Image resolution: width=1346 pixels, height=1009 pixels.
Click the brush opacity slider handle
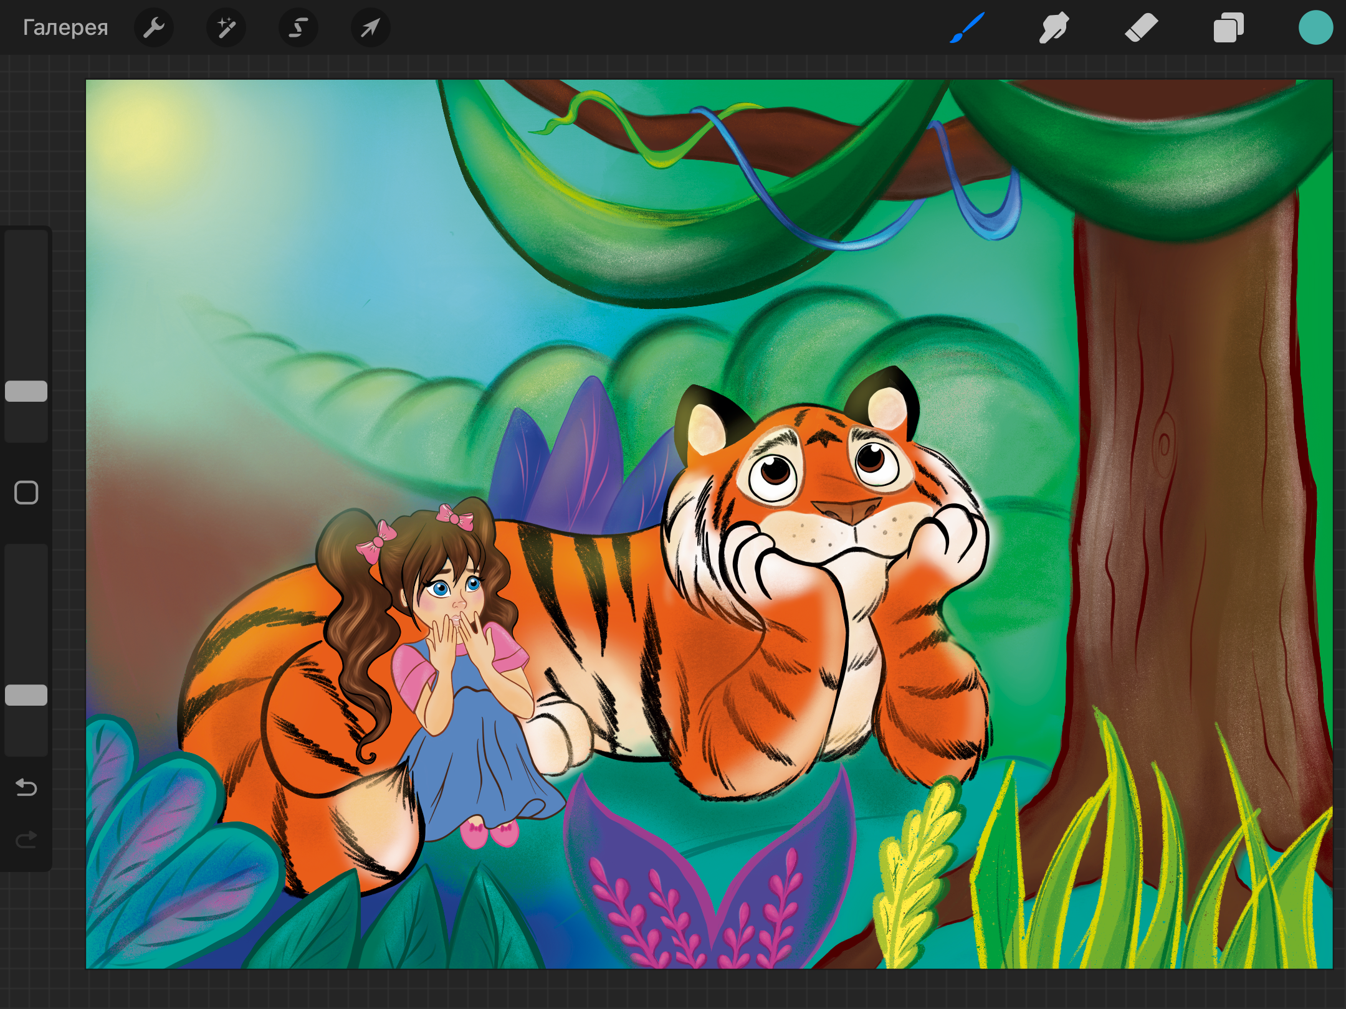point(26,695)
